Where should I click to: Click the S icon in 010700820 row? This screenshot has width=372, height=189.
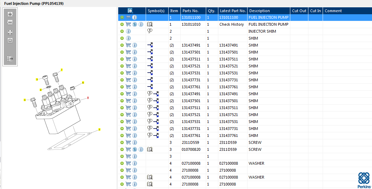click(x=135, y=149)
